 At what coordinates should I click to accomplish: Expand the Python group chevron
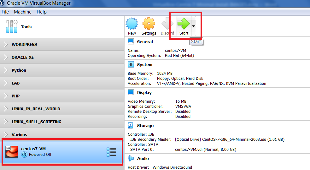pos(6,70)
